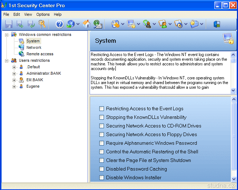238x190 pixels.
Task: Open the blue question mark Help icon
Action: tap(59, 24)
